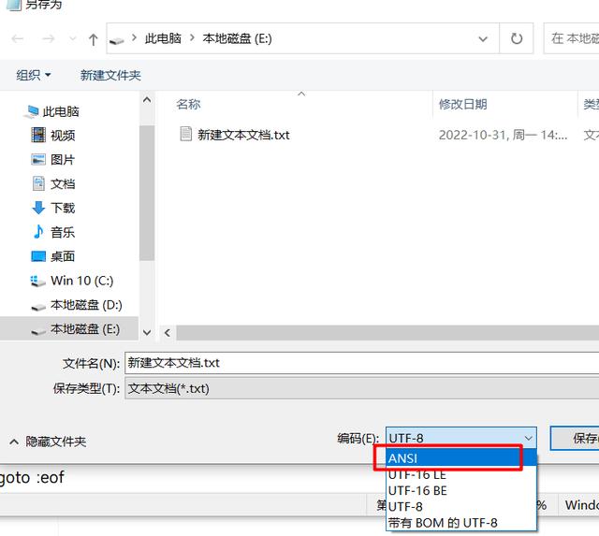This screenshot has width=599, height=536.
Task: Choose 带有 BOM 的 UTF-8 option
Action: point(461,523)
